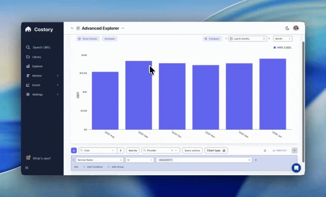The image size is (326, 197).
Task: Click the 2025-Dec bar
Action: (x=239, y=96)
